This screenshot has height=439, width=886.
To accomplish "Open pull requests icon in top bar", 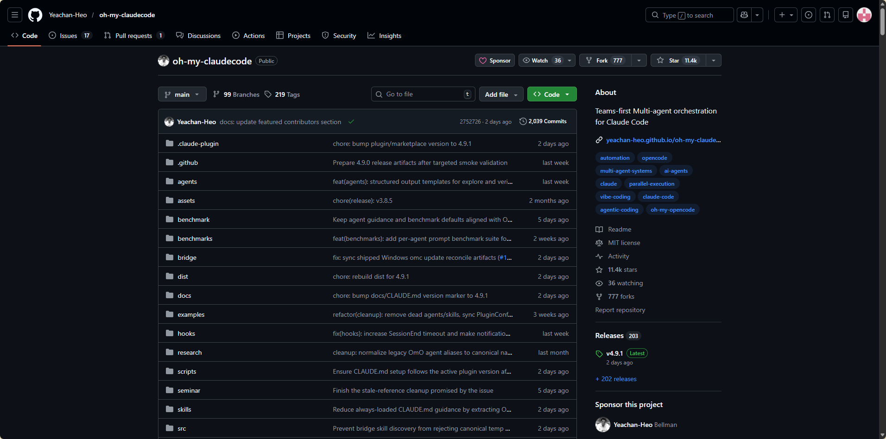I will click(x=827, y=15).
